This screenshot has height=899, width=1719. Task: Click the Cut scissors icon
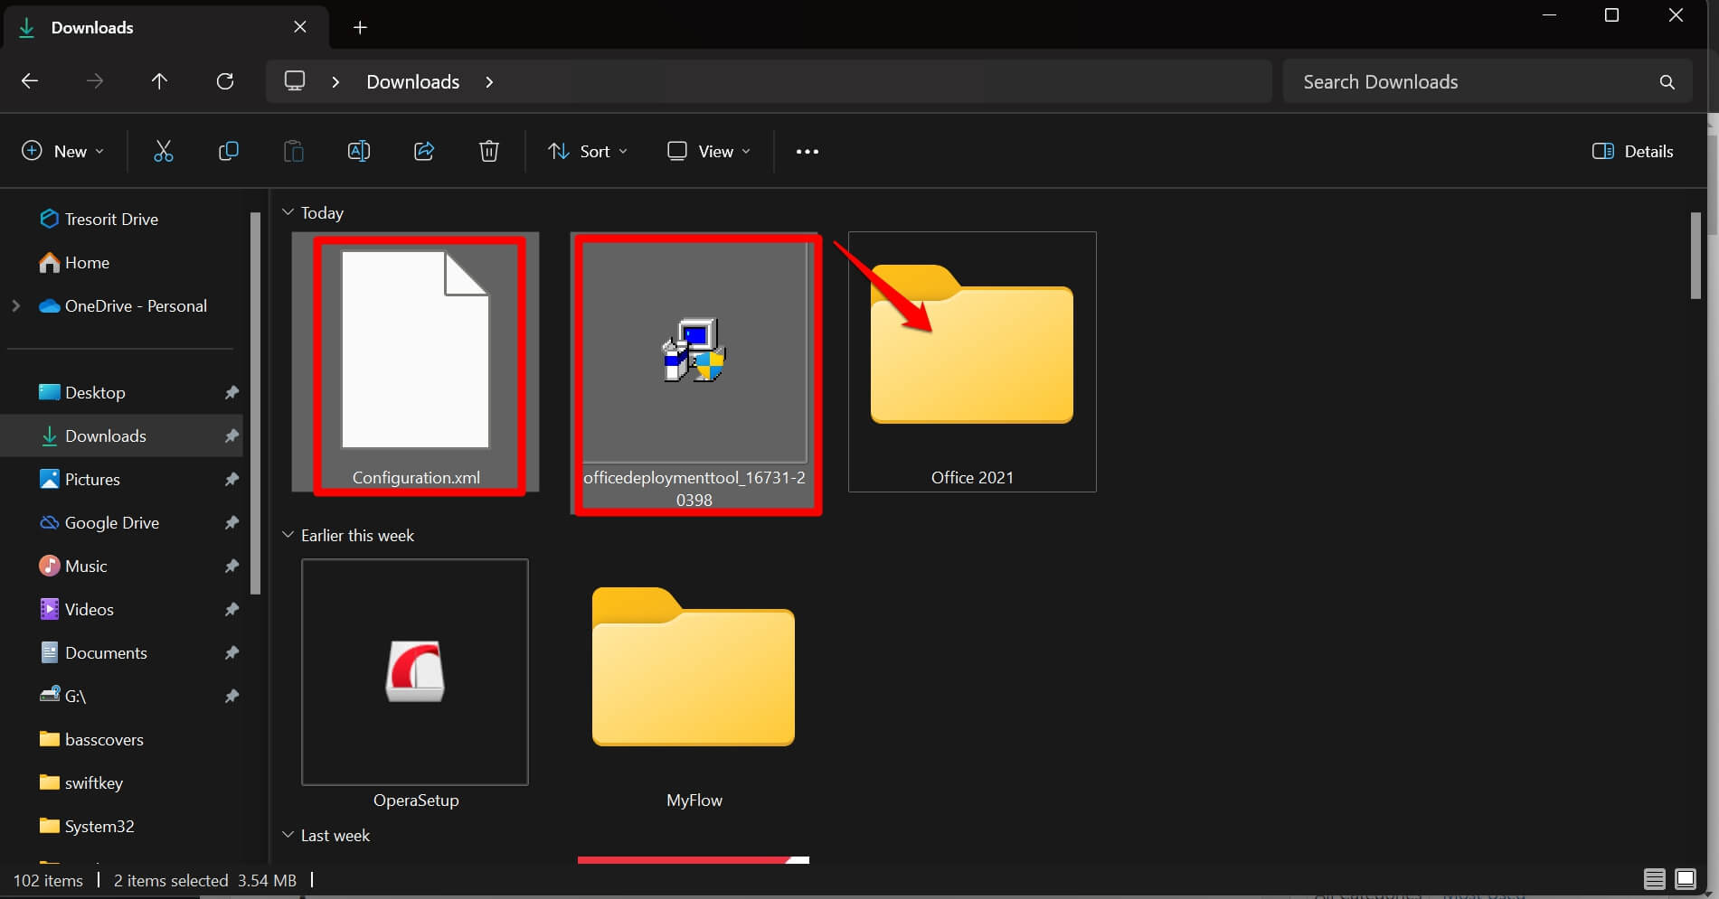163,151
